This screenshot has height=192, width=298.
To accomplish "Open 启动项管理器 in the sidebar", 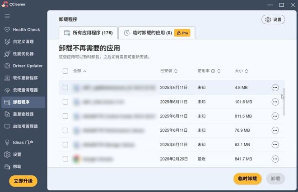I will click(x=23, y=126).
